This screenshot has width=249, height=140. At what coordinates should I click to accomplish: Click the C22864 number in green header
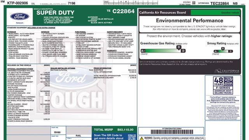click(123, 11)
